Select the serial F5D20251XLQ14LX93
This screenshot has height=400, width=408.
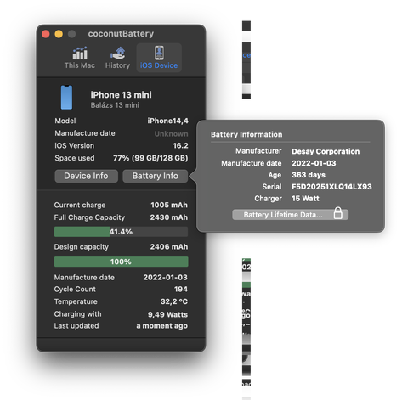coord(331,187)
